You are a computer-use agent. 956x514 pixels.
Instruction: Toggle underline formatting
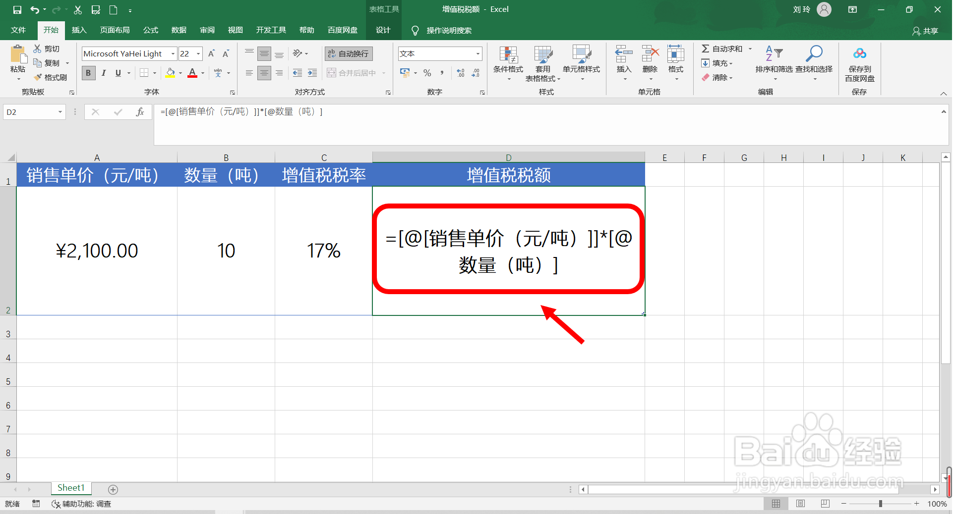118,73
